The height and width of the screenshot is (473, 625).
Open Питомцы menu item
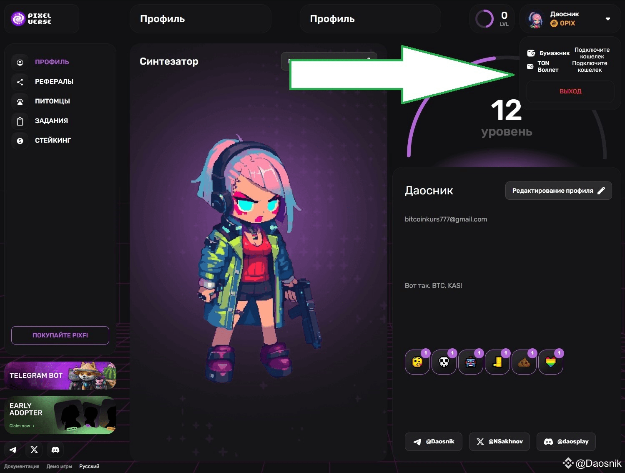[x=53, y=101]
